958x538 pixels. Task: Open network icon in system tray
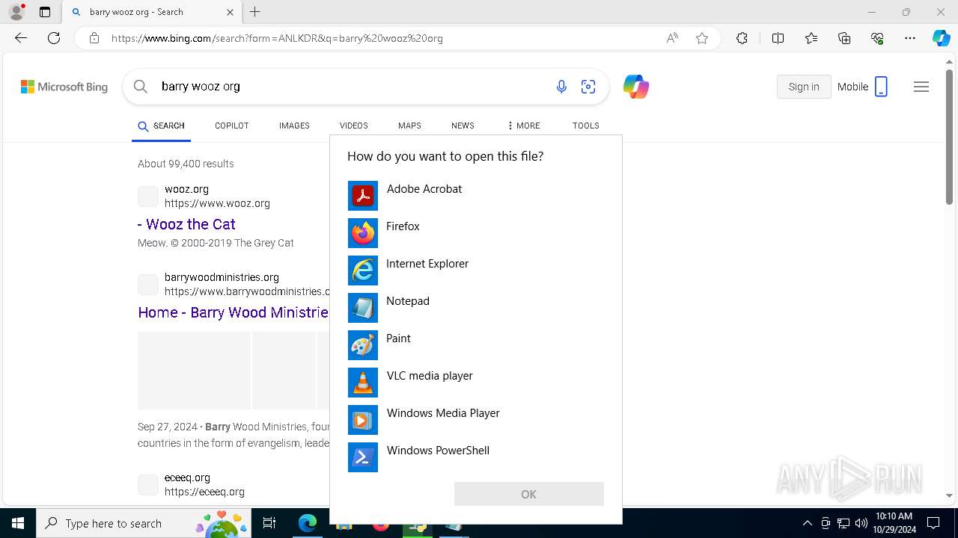pos(843,523)
